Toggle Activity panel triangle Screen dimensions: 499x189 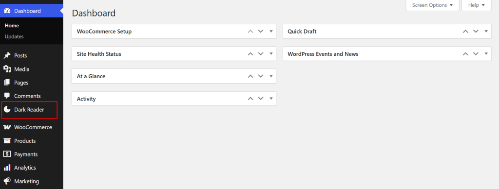coord(271,99)
